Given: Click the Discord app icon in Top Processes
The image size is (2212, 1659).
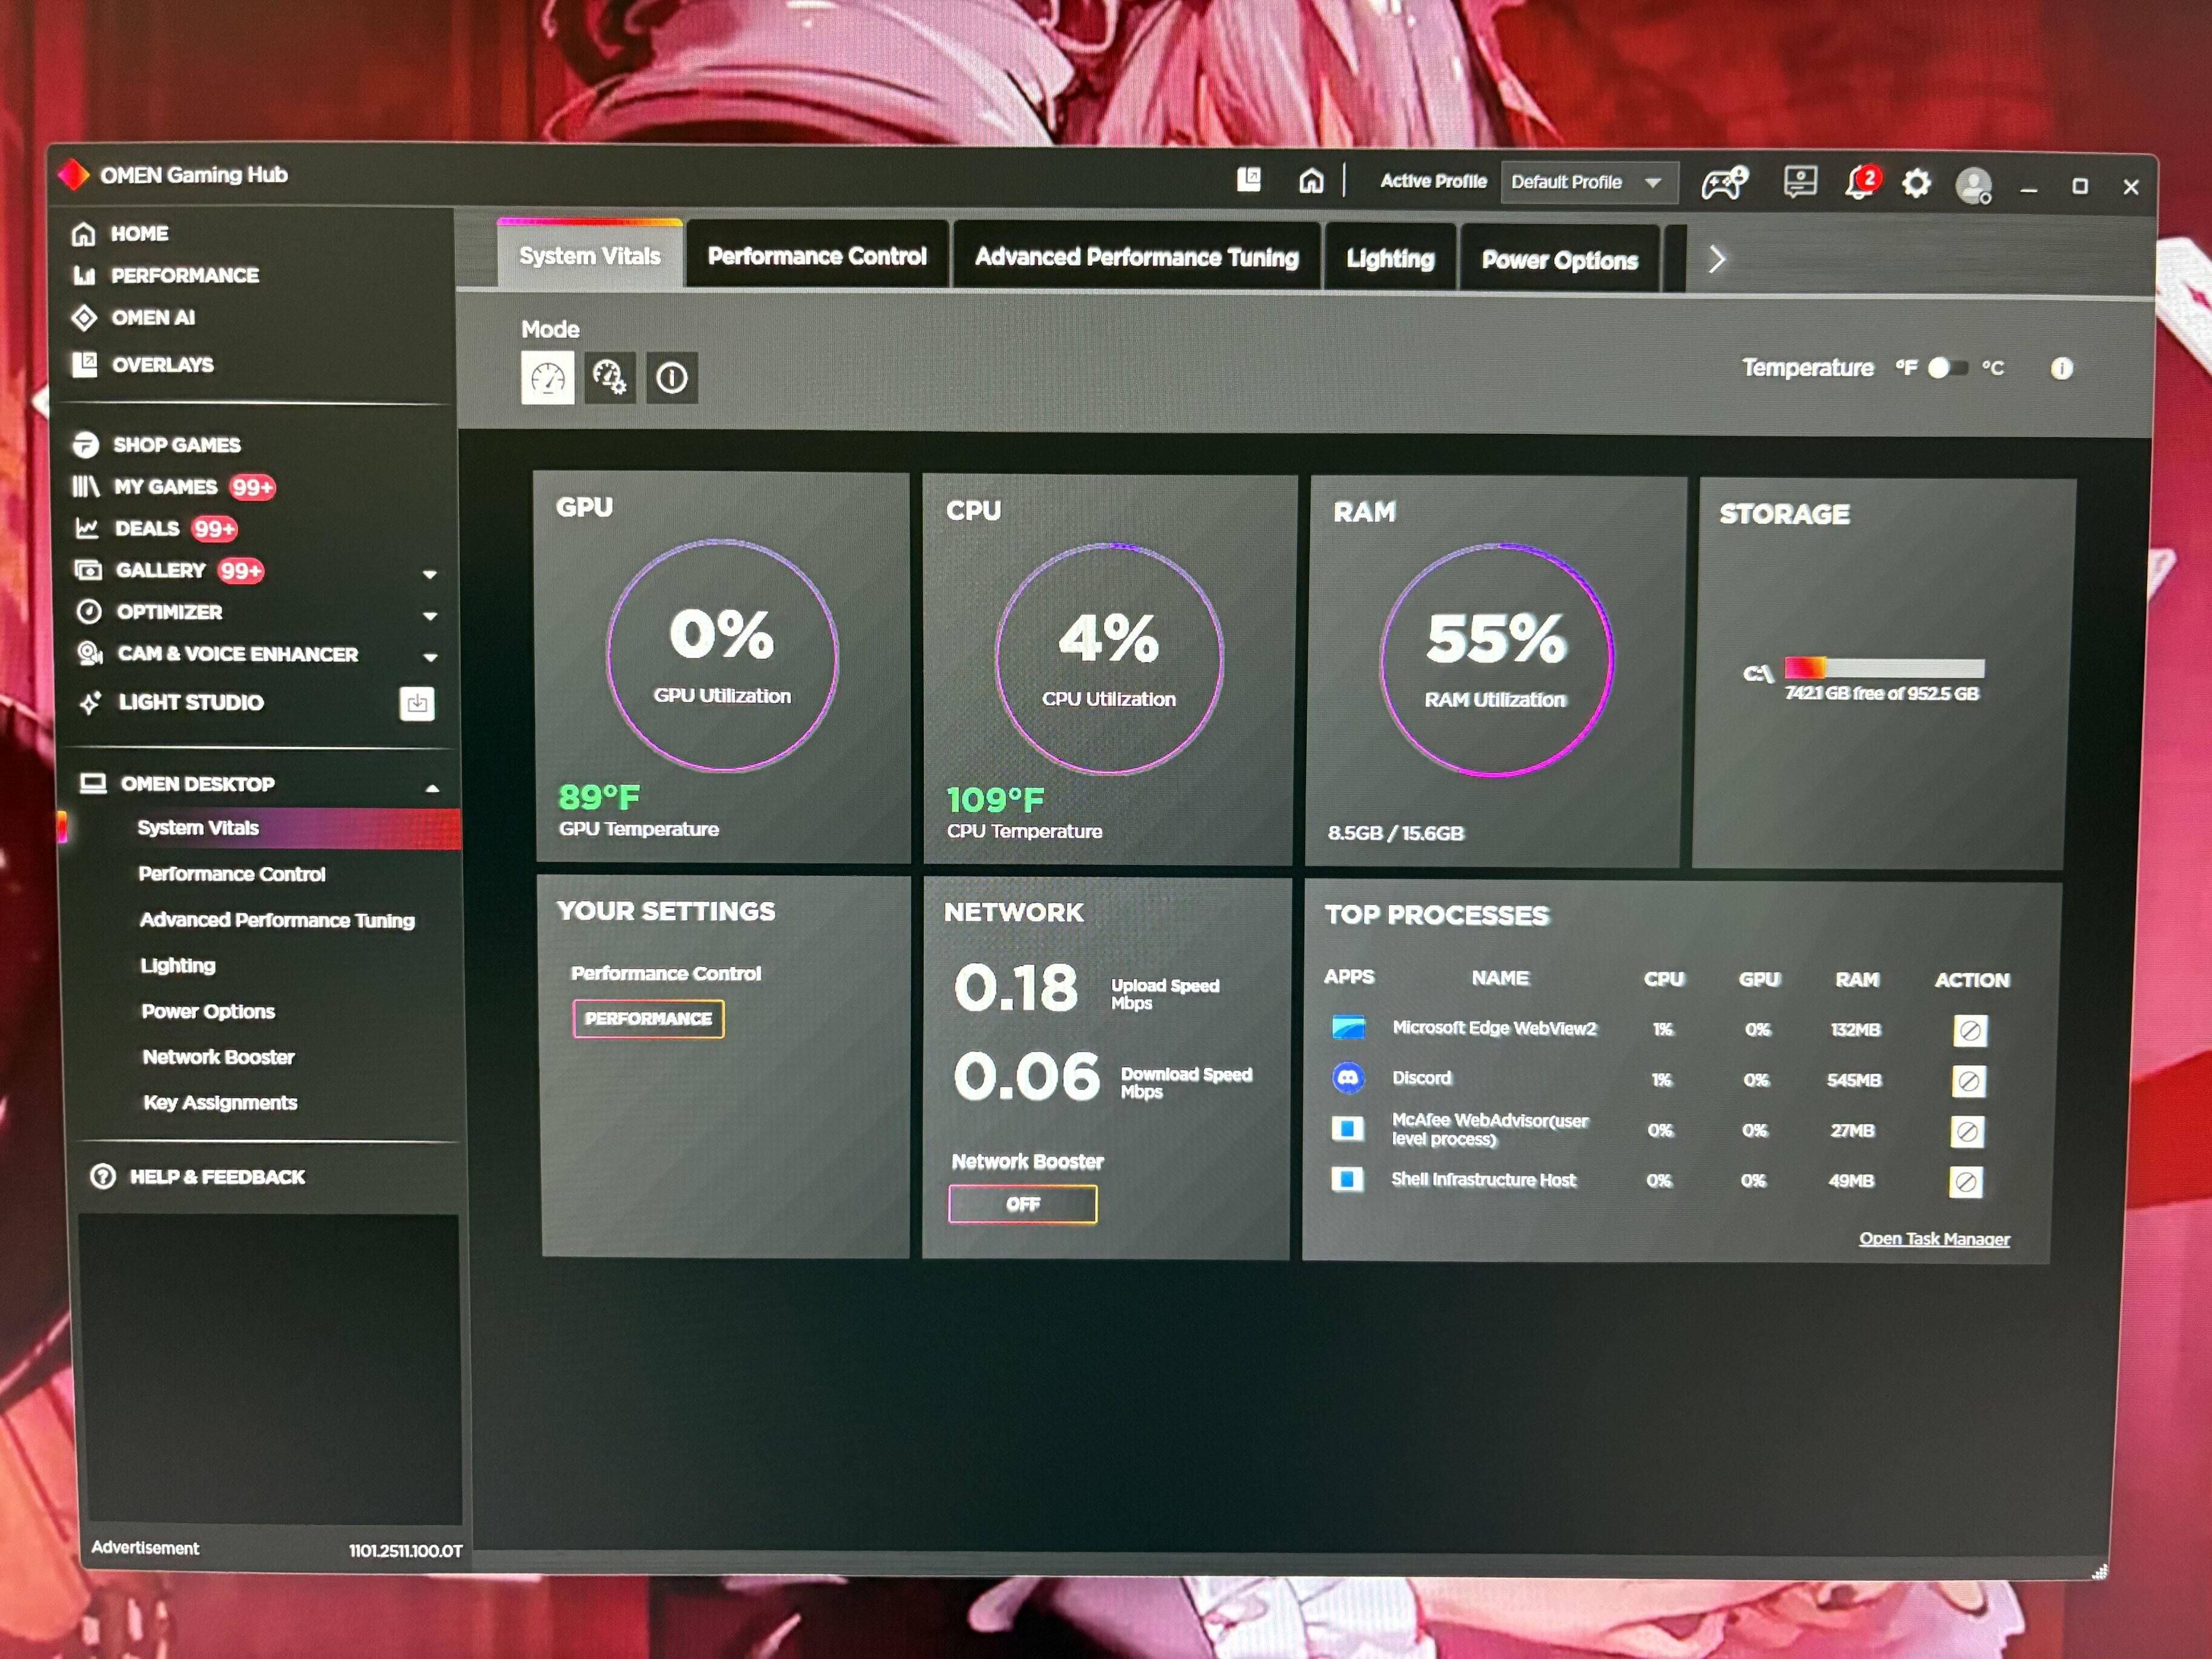Looking at the screenshot, I should [1348, 1078].
